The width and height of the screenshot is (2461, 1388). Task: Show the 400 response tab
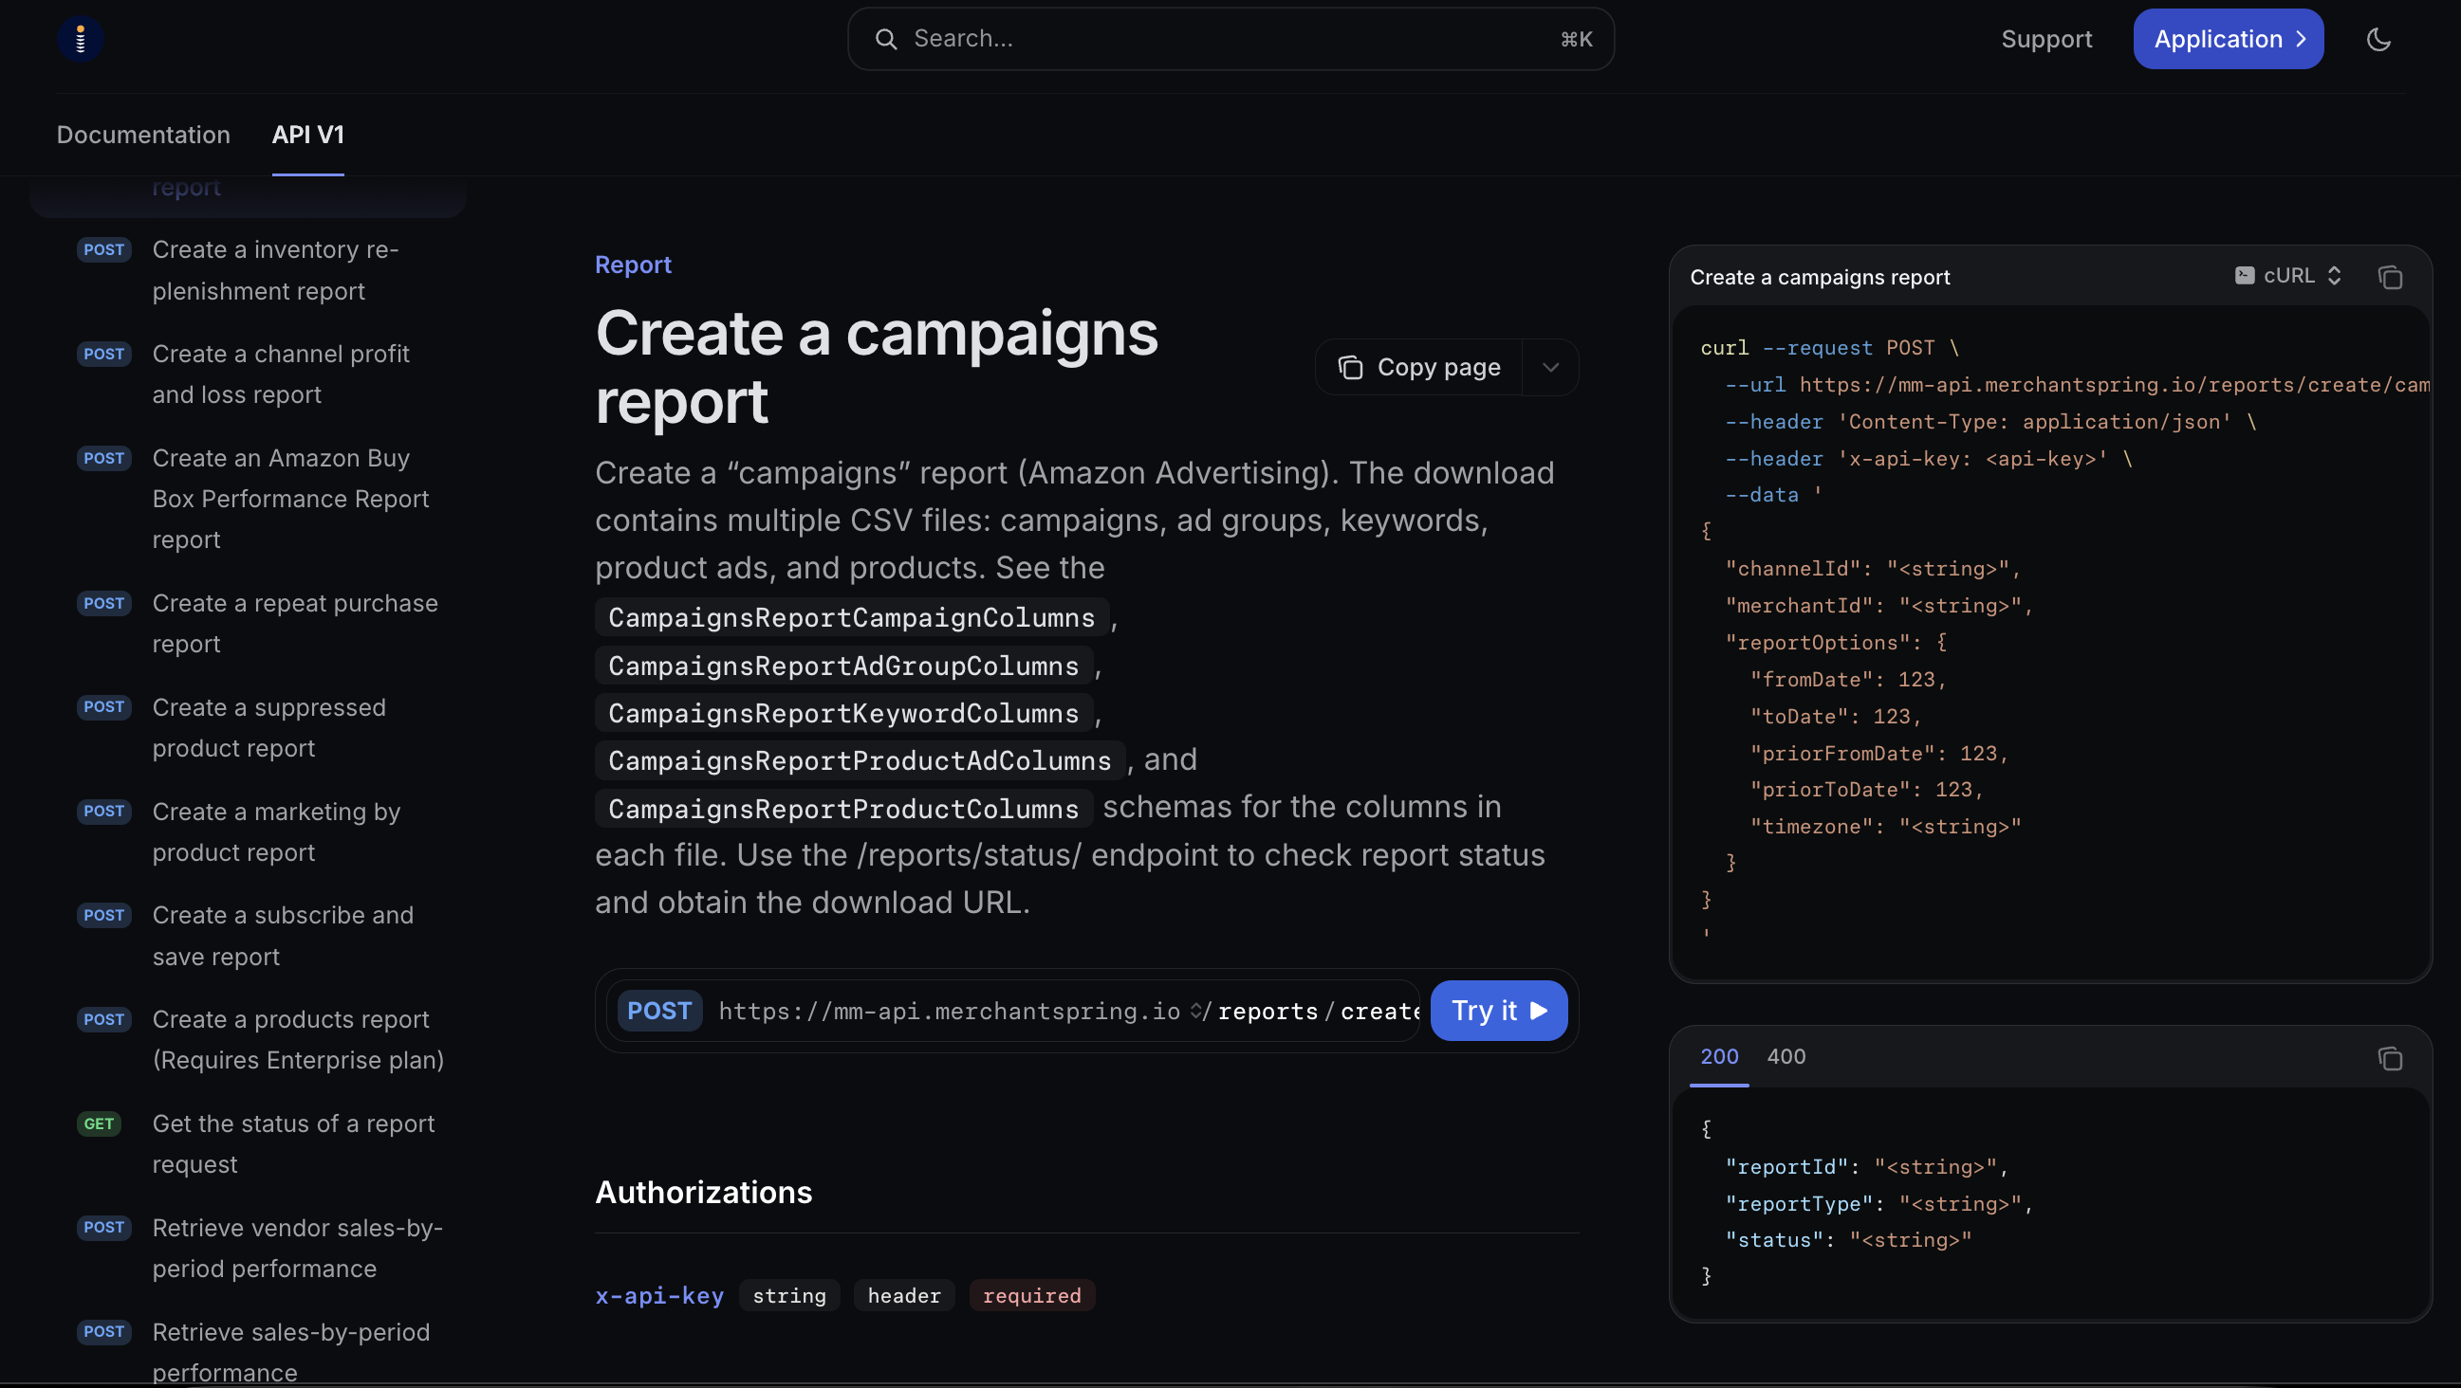[1786, 1056]
